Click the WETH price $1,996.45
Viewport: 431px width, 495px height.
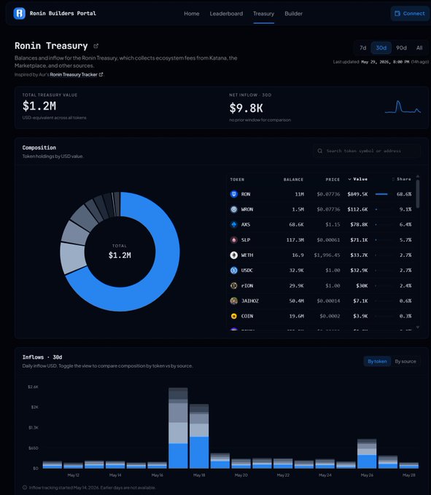pos(327,255)
